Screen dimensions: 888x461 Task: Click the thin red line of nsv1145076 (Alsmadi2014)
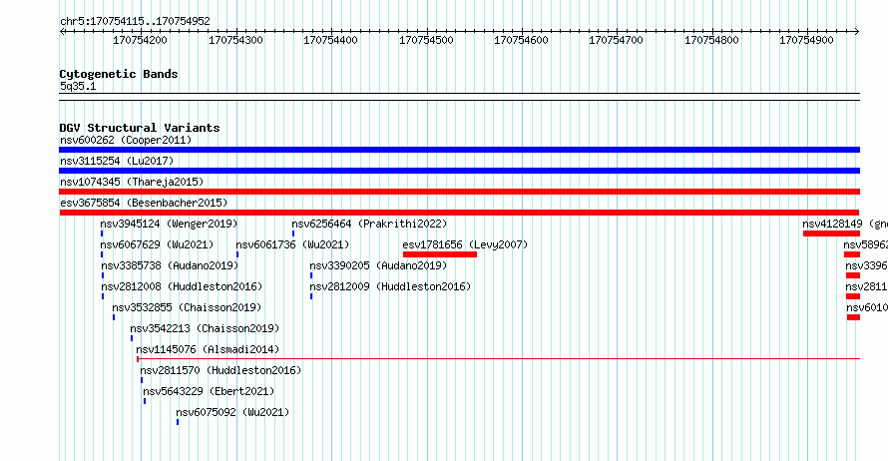[498, 358]
